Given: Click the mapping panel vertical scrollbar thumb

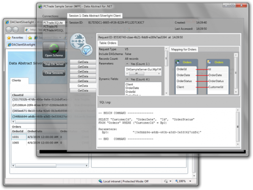Looking at the screenshot, I should coord(236,73).
